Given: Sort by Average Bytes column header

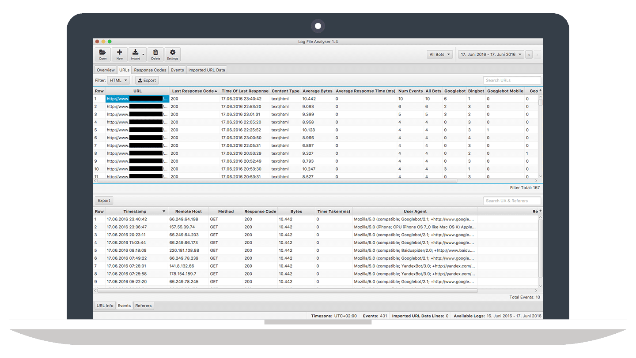Looking at the screenshot, I should click(317, 91).
